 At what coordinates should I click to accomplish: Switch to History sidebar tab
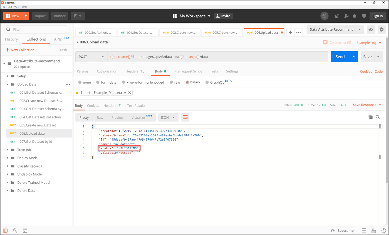click(x=11, y=39)
